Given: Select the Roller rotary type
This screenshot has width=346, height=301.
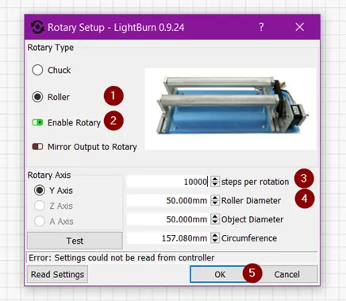Looking at the screenshot, I should tap(37, 97).
